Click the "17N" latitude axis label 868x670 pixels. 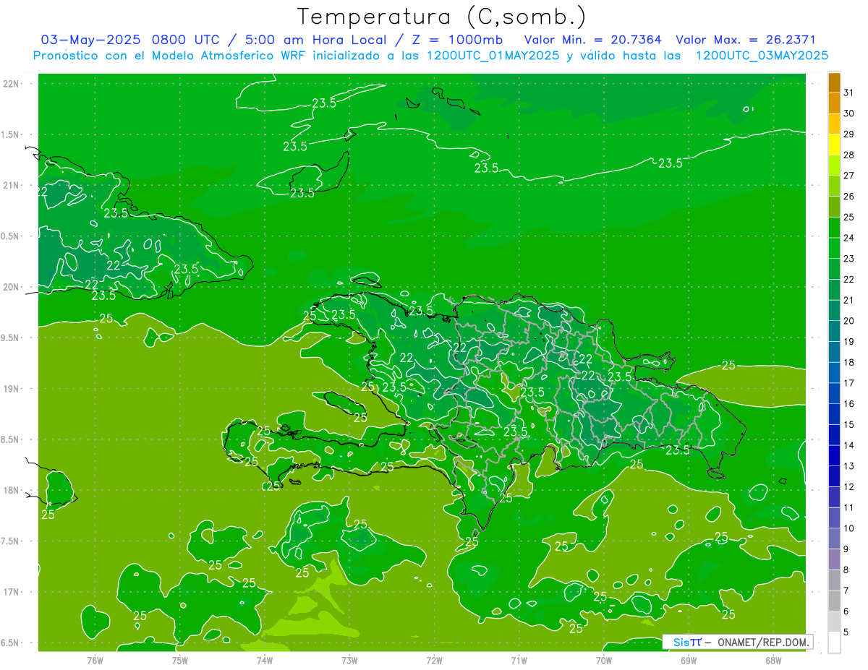tap(11, 592)
